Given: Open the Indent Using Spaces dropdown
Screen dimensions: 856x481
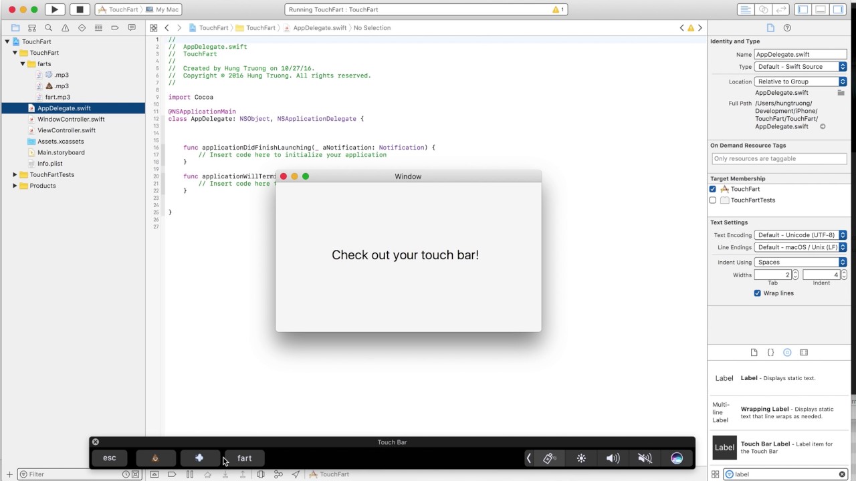Looking at the screenshot, I should 800,262.
